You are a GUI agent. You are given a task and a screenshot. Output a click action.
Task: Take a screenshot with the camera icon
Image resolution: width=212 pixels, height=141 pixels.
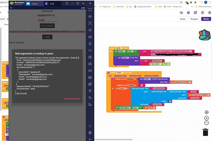90,64
